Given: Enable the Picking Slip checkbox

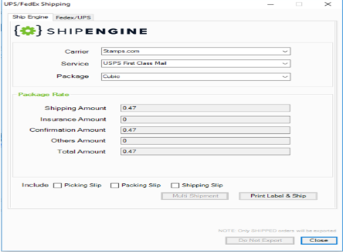Looking at the screenshot, I should pyautogui.click(x=58, y=186).
